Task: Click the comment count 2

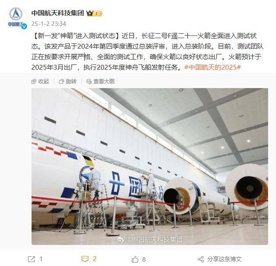Action: [x=95, y=259]
